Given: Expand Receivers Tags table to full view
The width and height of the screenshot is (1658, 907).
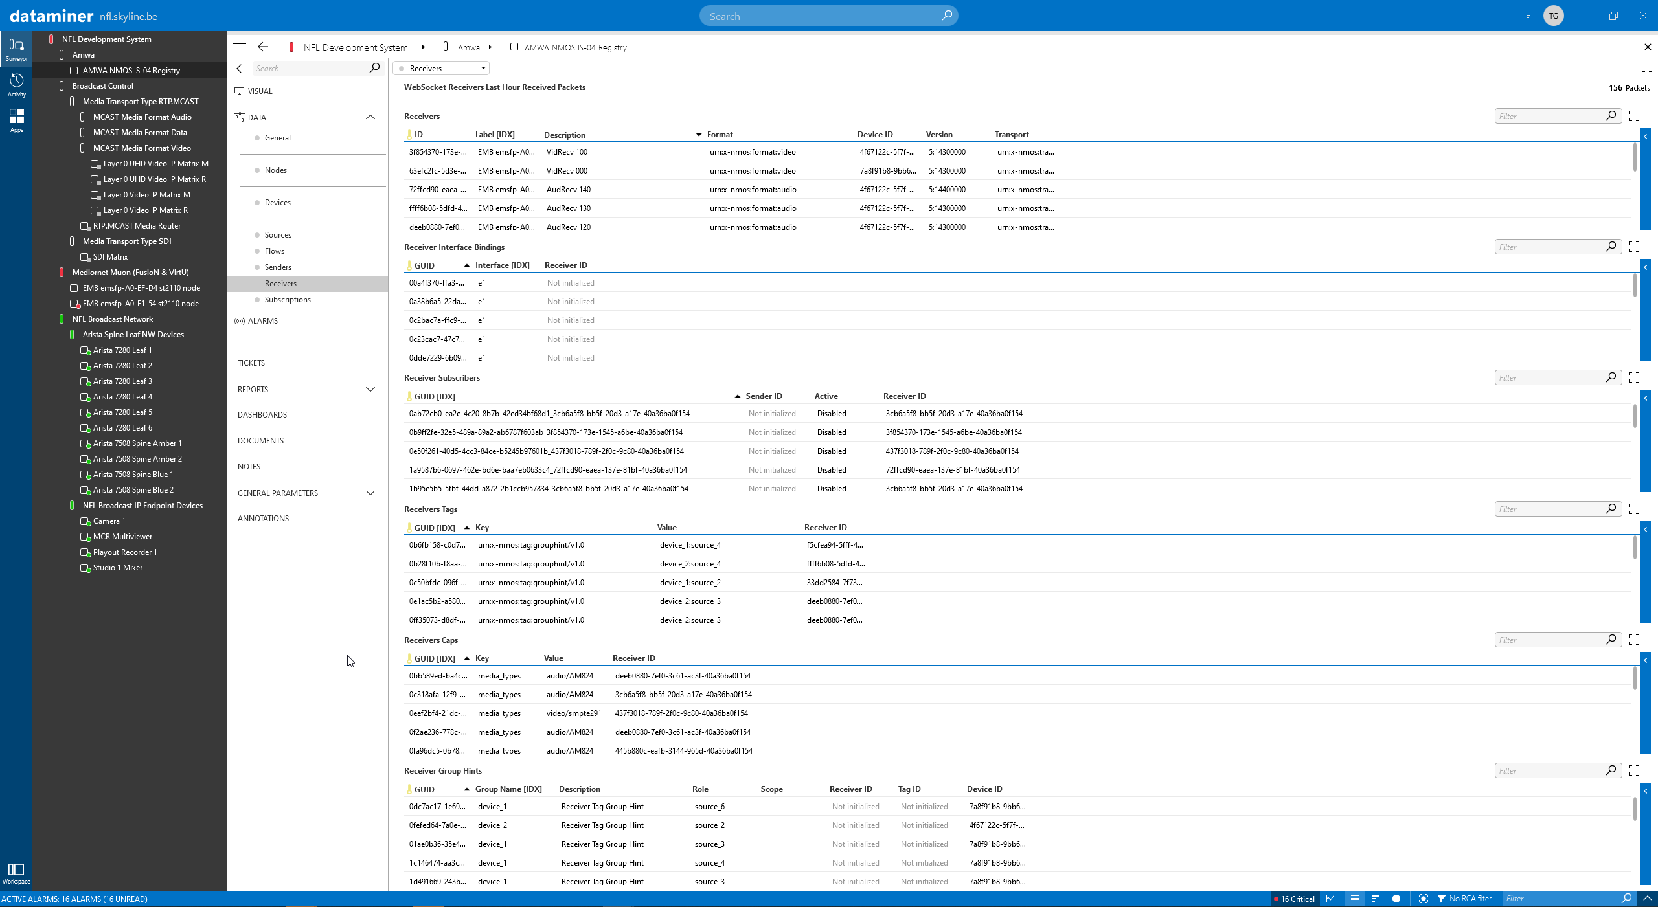Looking at the screenshot, I should click(x=1634, y=509).
